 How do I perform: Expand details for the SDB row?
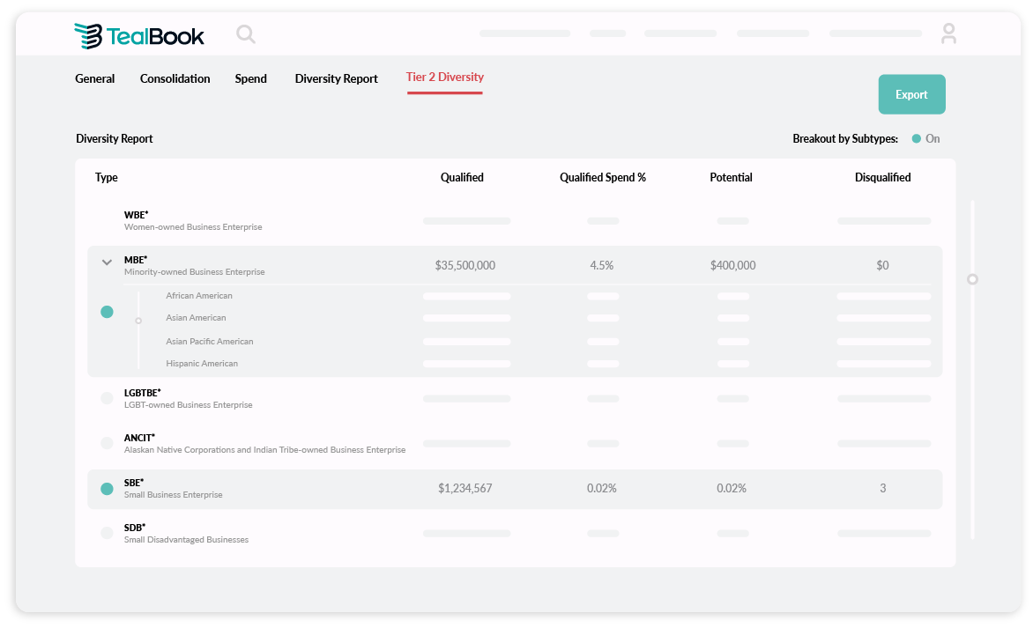(107, 532)
